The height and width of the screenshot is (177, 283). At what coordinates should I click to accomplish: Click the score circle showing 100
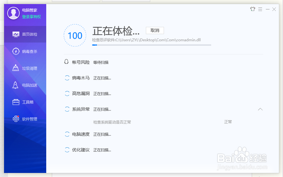pyautogui.click(x=75, y=35)
